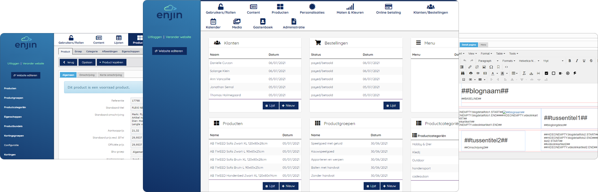Click Italic icon in editor toolbar
The width and height of the screenshot is (598, 192).
click(577, 61)
